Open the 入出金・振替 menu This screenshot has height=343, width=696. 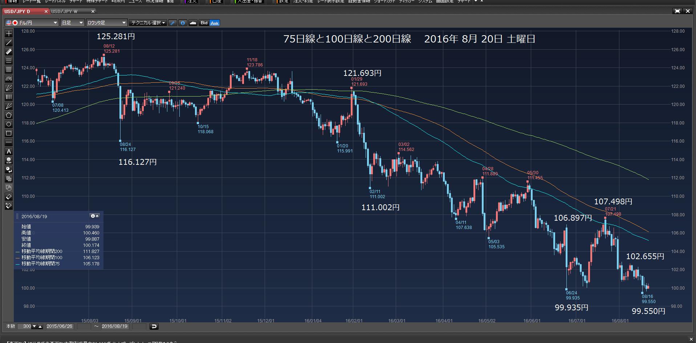[x=250, y=1]
